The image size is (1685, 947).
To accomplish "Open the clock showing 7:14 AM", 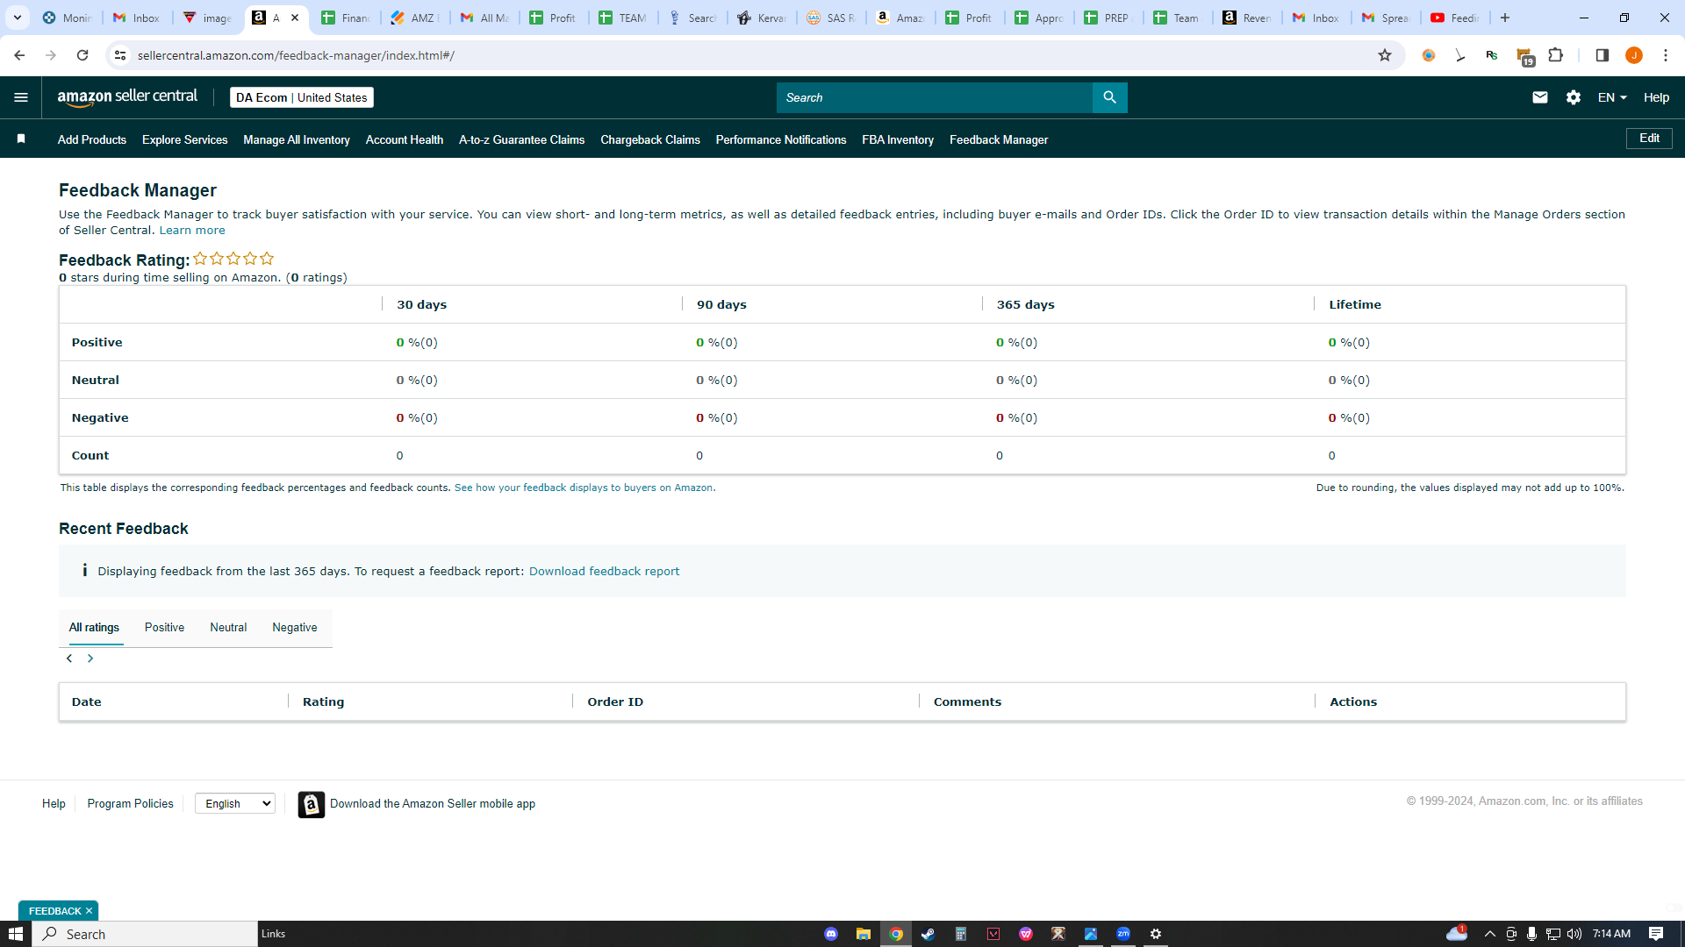I will click(1611, 934).
